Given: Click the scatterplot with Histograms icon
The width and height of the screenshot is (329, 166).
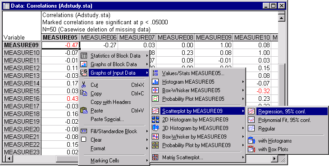Looking at the screenshot, I should (251, 140).
